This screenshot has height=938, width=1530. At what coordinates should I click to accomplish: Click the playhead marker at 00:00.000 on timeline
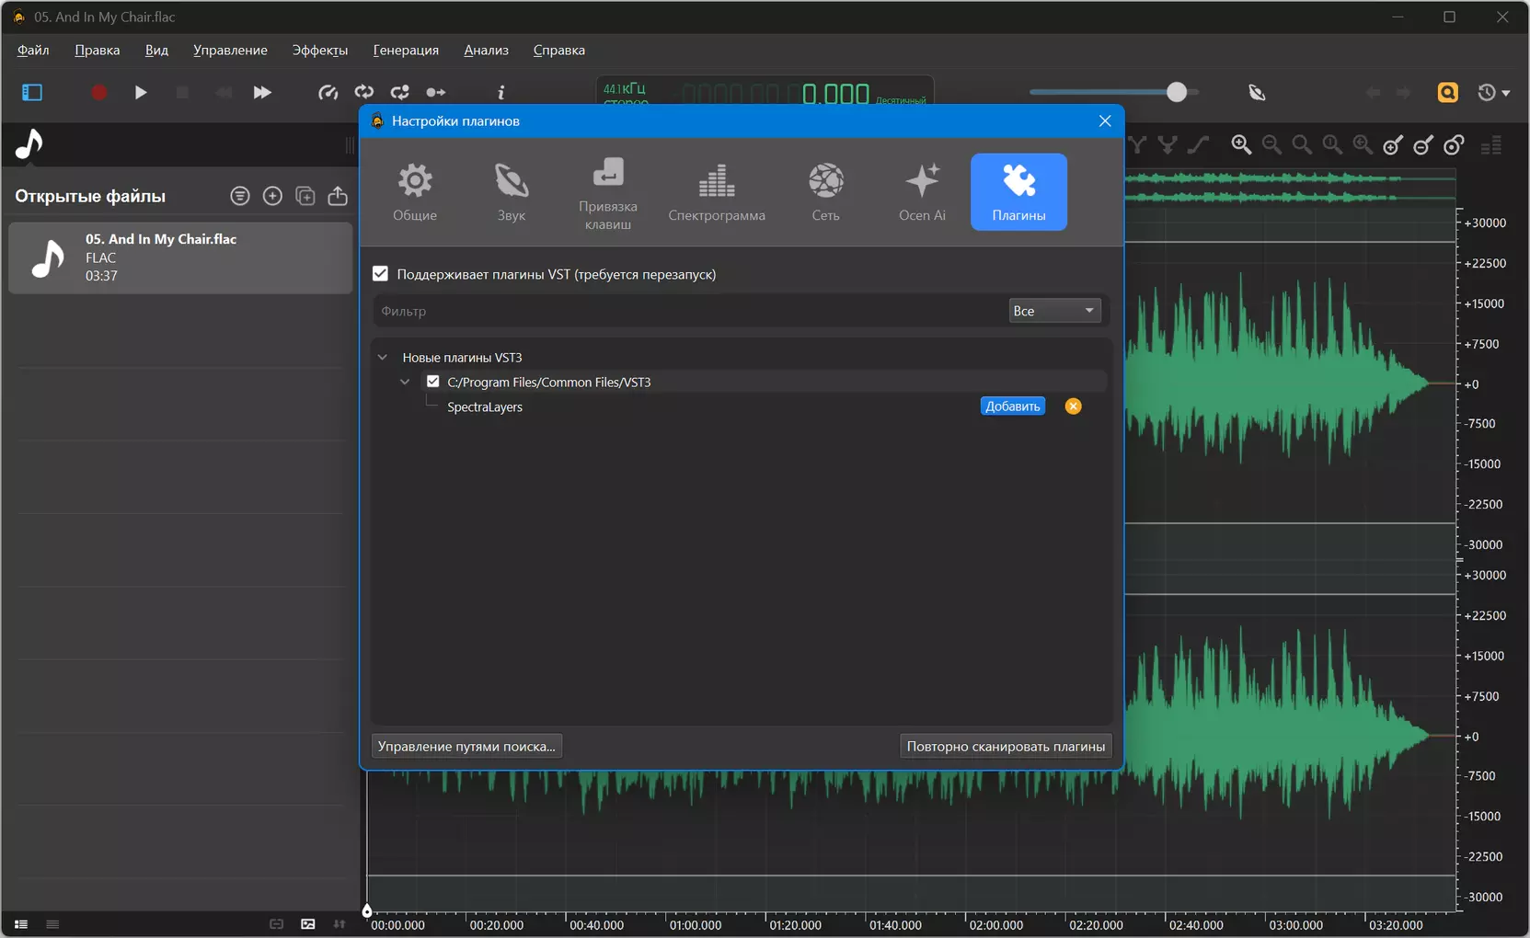pyautogui.click(x=367, y=910)
